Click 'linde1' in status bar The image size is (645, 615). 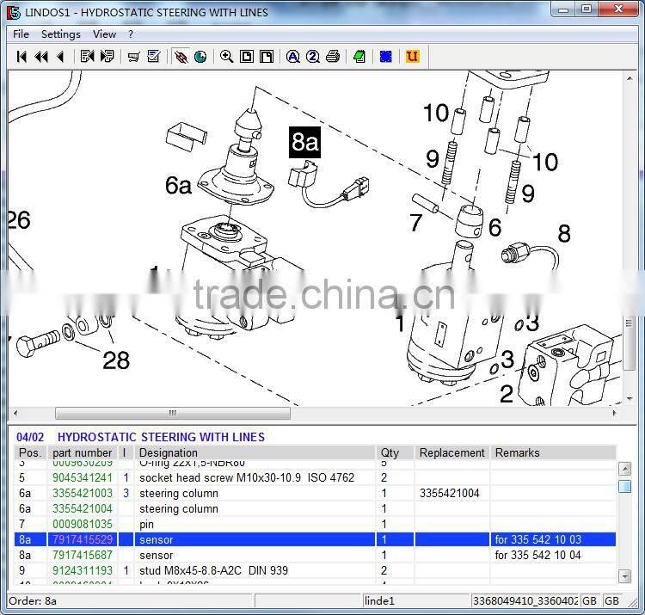point(379,601)
